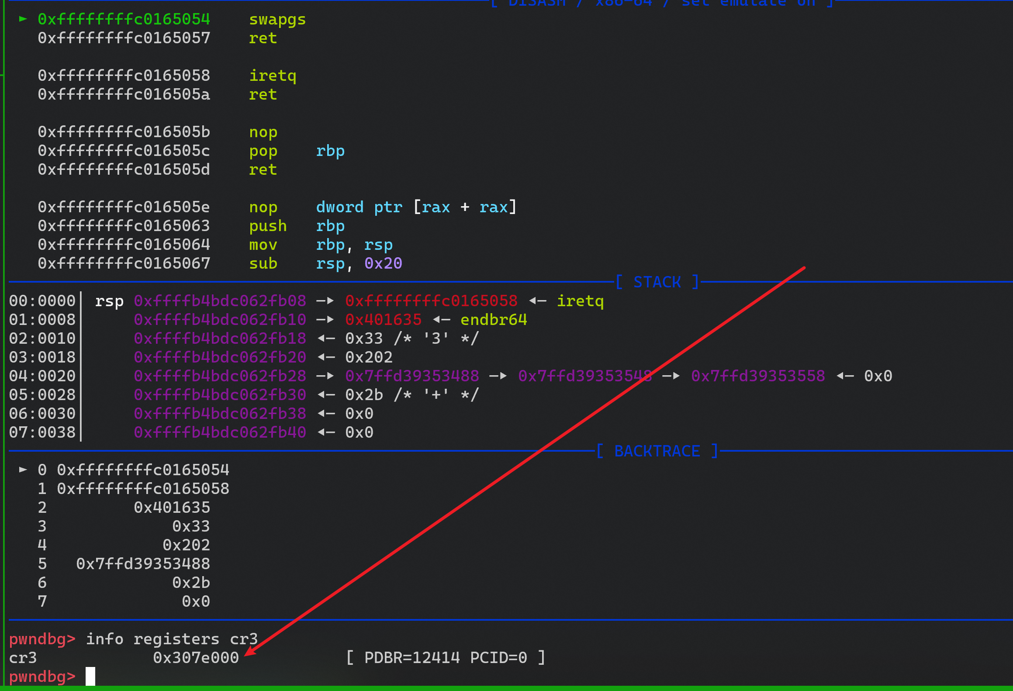Click the swapgs instruction at current address

(277, 20)
